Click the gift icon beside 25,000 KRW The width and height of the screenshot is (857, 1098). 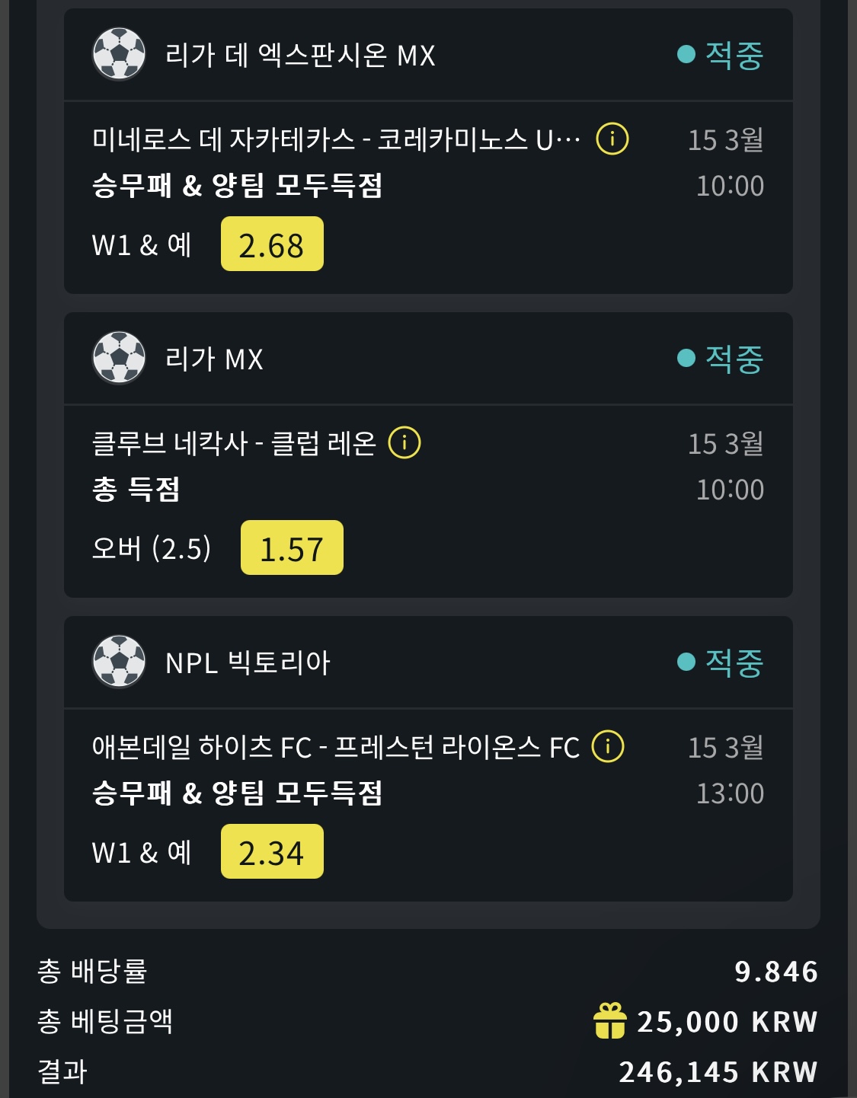point(609,1021)
